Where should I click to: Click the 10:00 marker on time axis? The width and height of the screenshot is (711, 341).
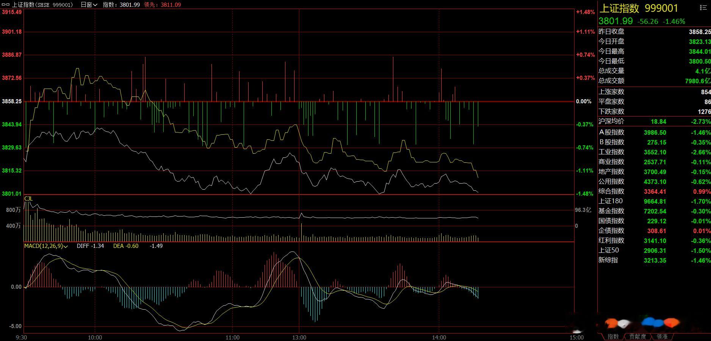[x=95, y=337]
